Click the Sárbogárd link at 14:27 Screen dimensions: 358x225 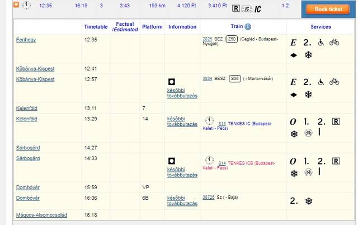pyautogui.click(x=28, y=148)
